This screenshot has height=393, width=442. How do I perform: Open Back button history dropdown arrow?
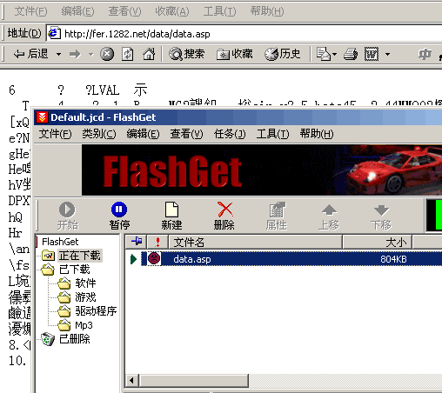point(58,54)
